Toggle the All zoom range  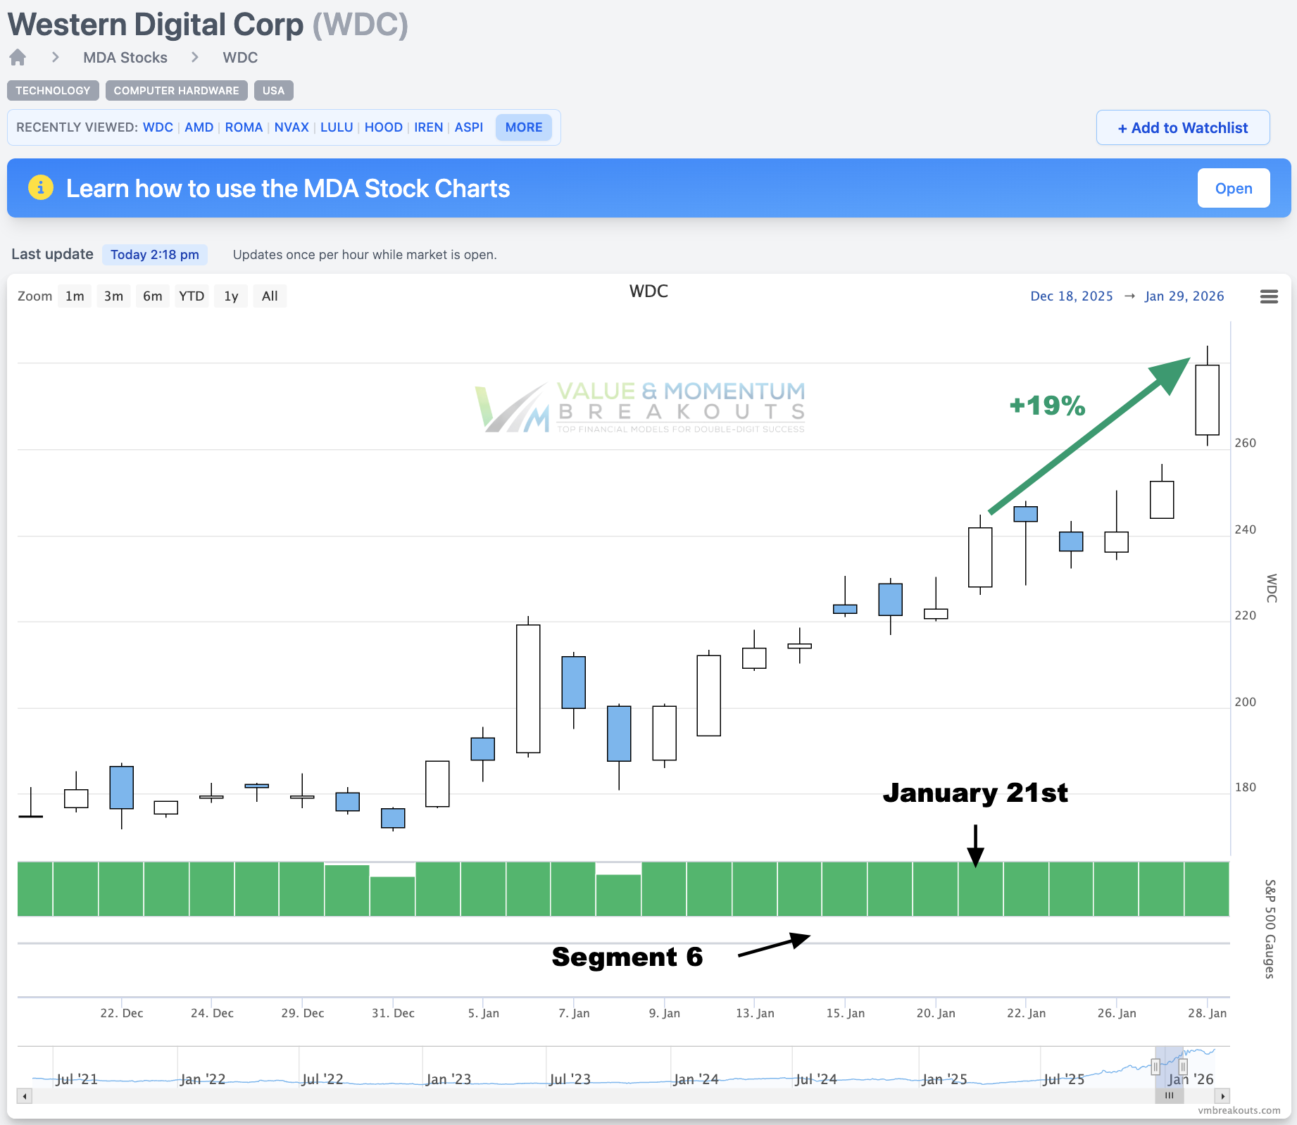(270, 296)
